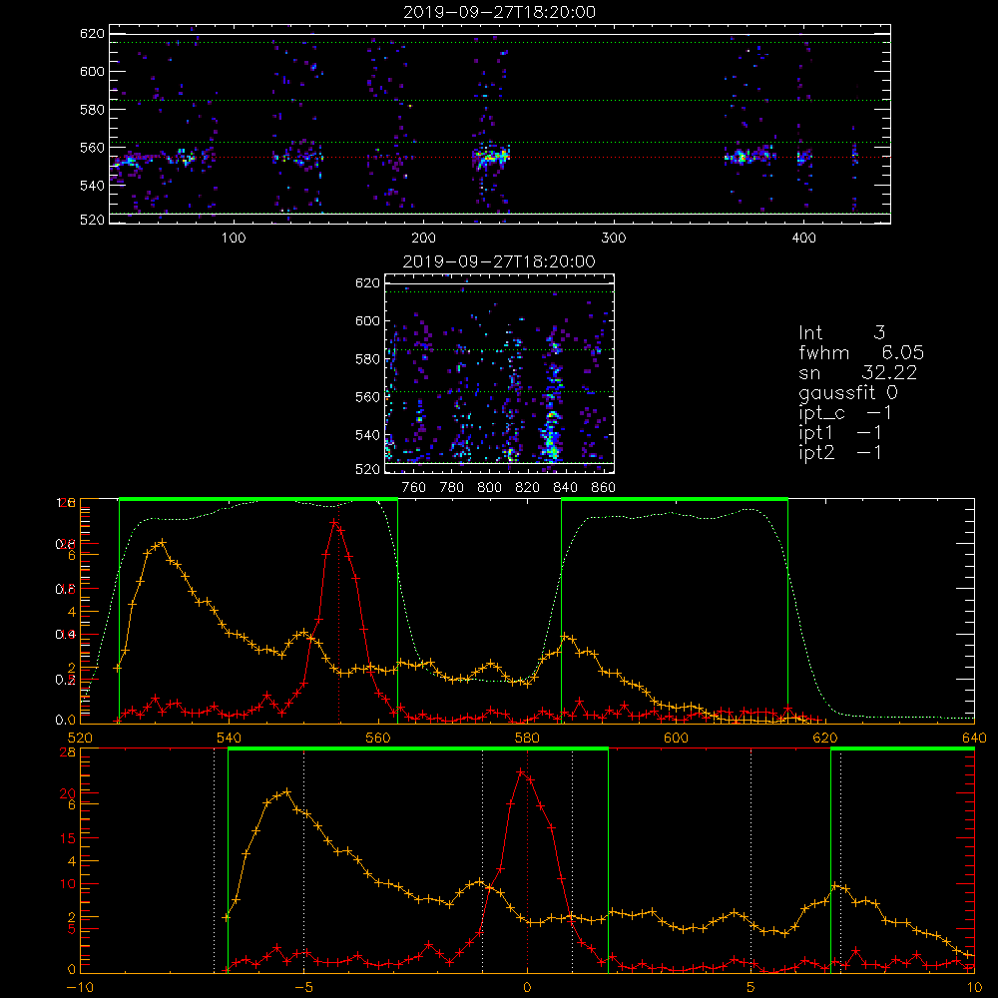Click the 'ipt1 -1' status text
Image resolution: width=998 pixels, height=998 pixels.
point(840,433)
